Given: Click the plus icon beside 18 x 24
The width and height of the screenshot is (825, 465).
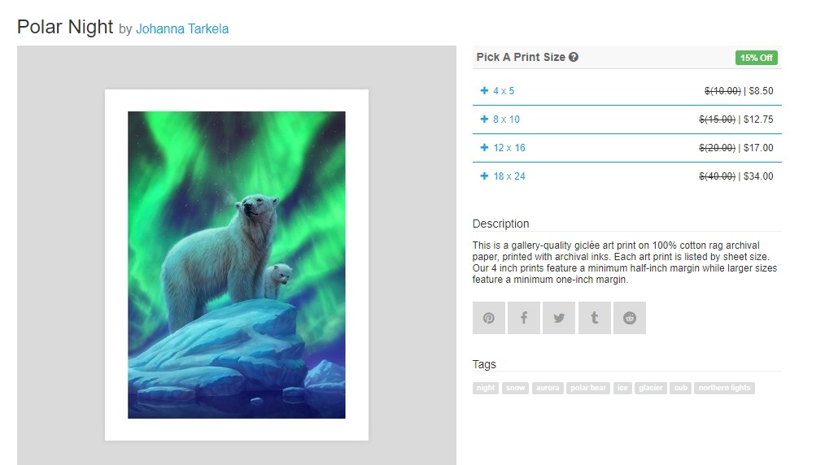Looking at the screenshot, I should [485, 176].
